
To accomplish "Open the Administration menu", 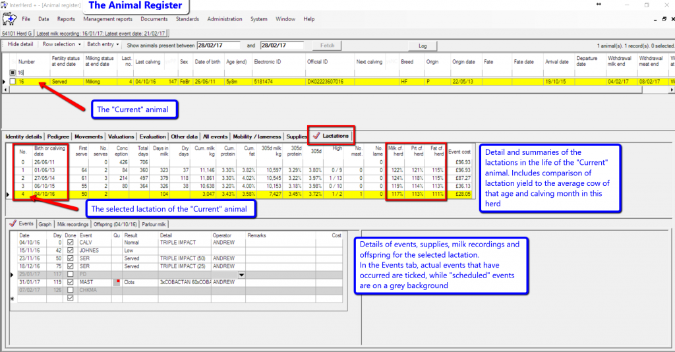I will (225, 19).
